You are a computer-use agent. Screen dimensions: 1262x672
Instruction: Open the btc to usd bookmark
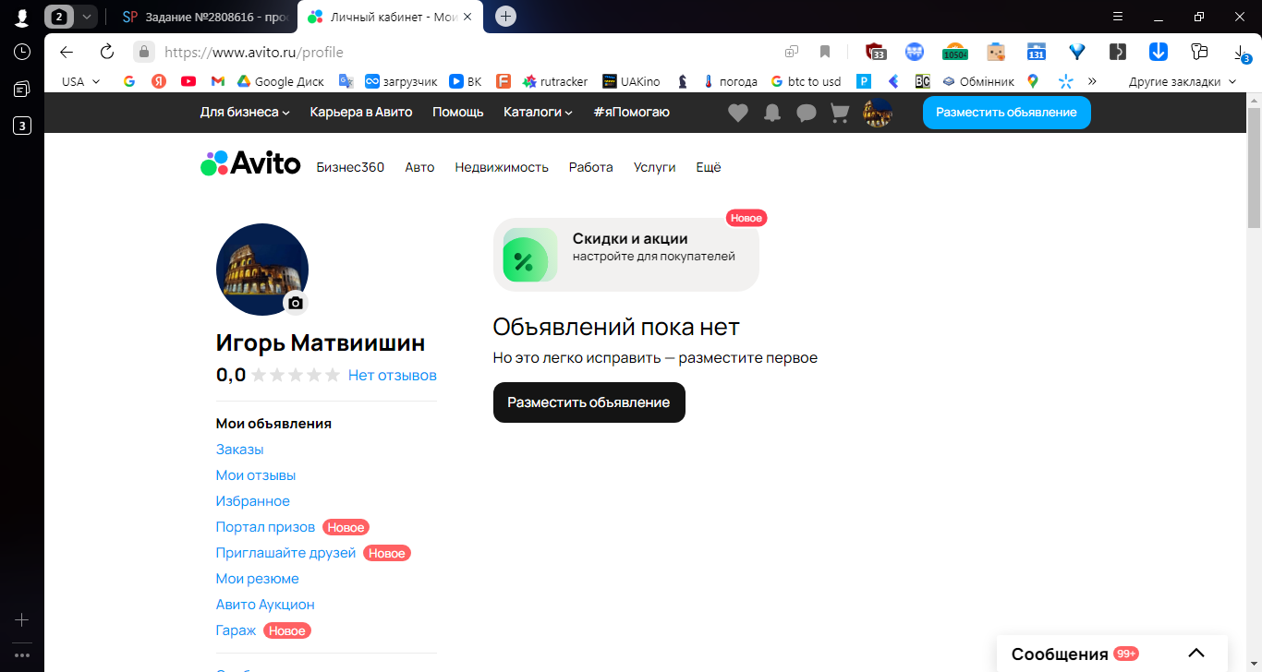[806, 81]
